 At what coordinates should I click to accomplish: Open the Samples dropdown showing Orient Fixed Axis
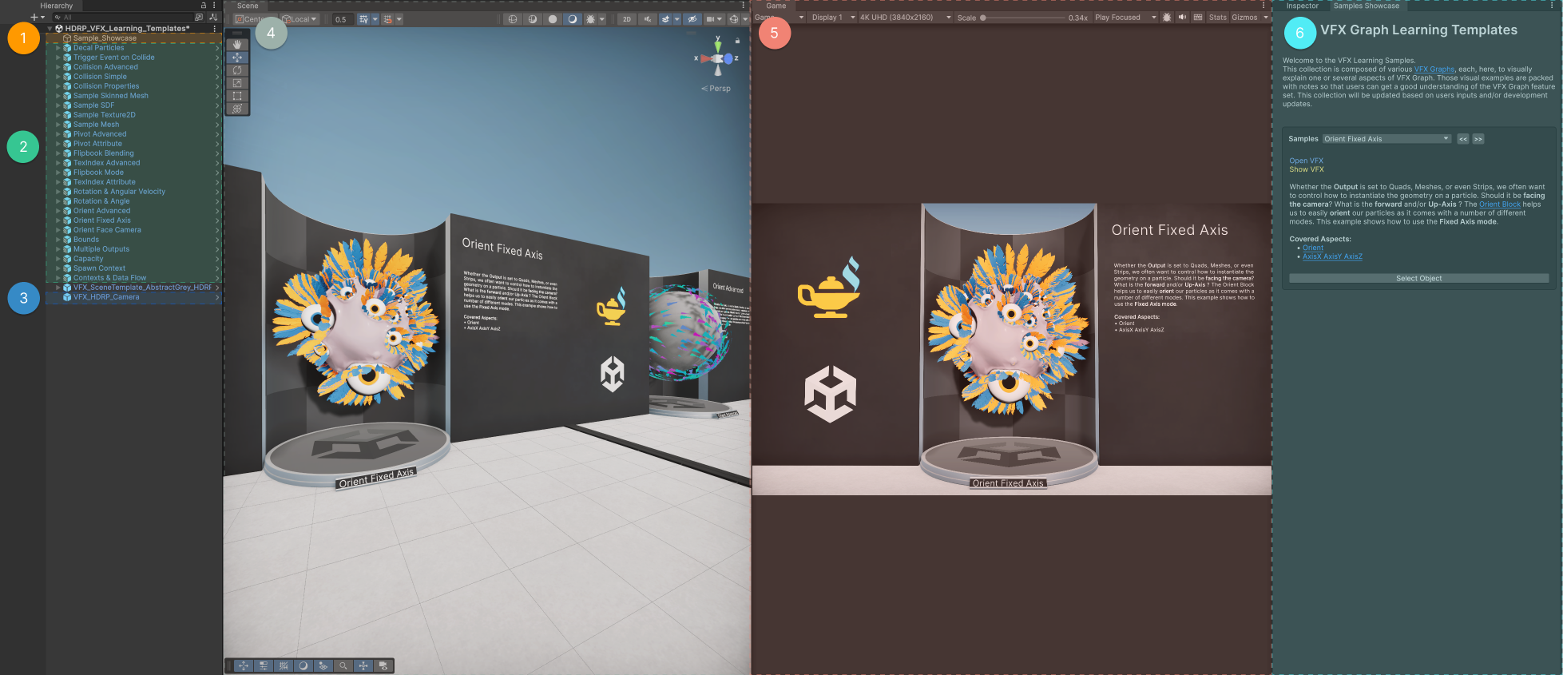(1386, 139)
